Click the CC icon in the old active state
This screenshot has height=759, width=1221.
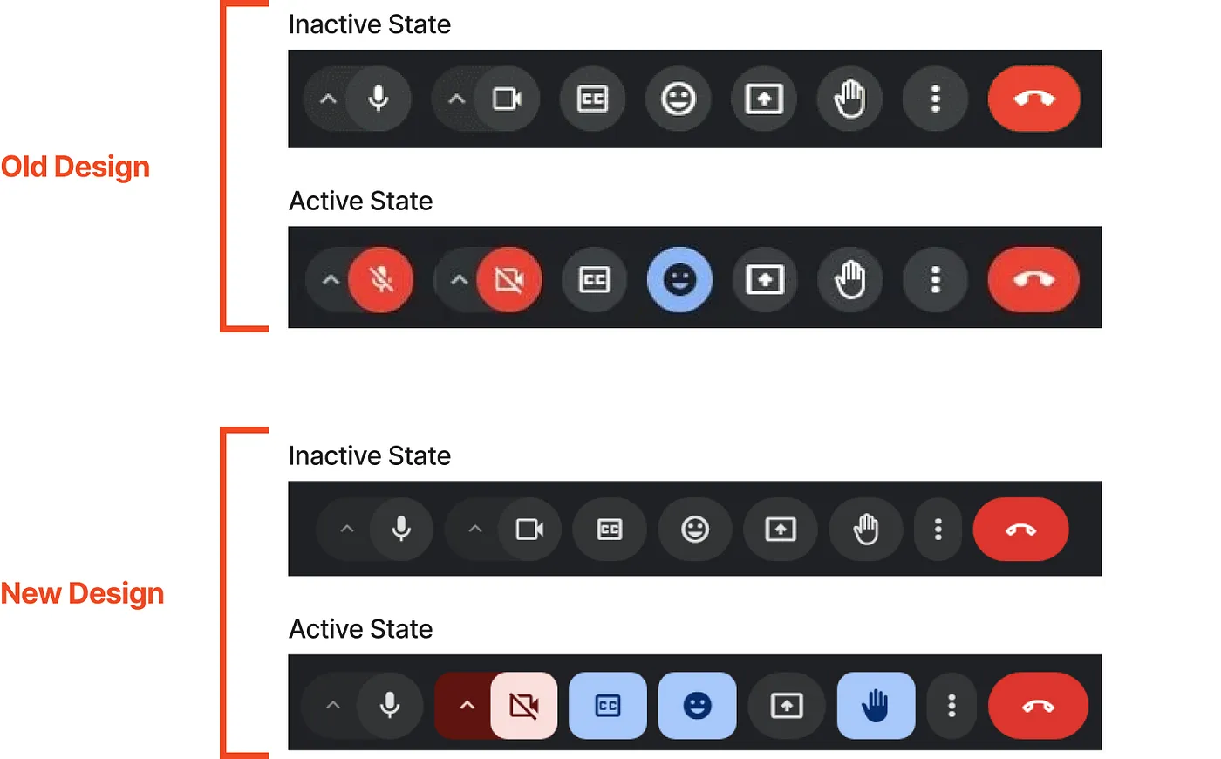[594, 279]
